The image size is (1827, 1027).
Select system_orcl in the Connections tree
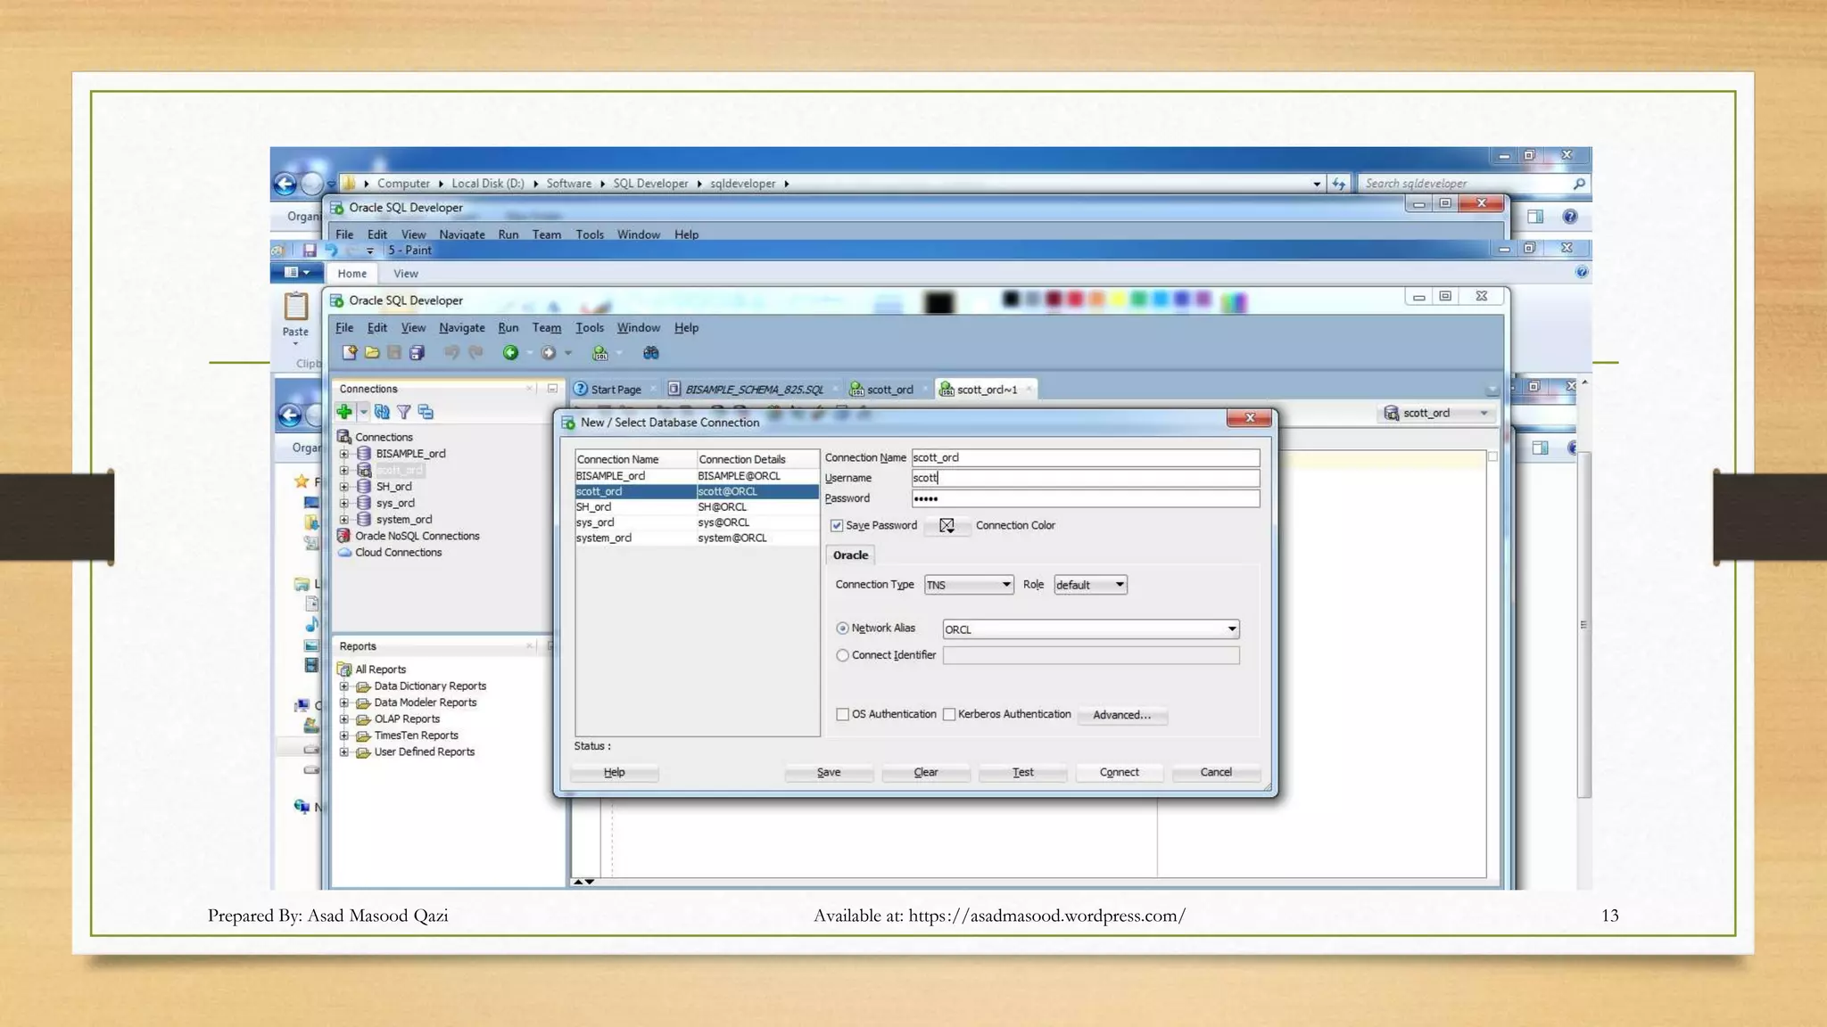pos(403,520)
